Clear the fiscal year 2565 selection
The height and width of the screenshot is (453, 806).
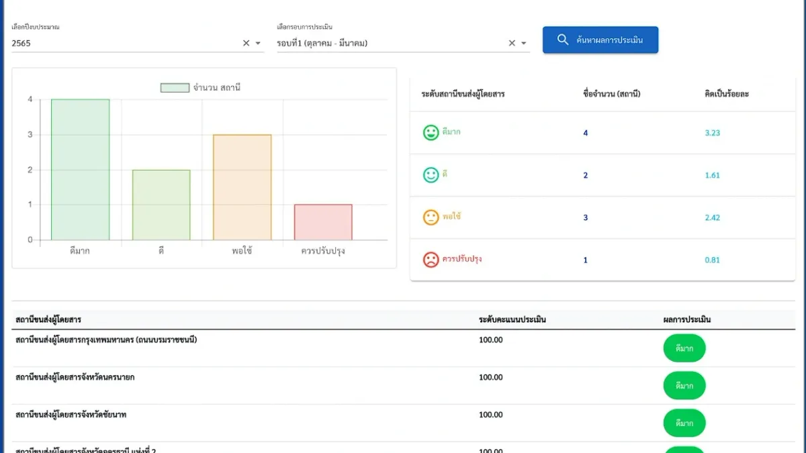[x=246, y=43]
